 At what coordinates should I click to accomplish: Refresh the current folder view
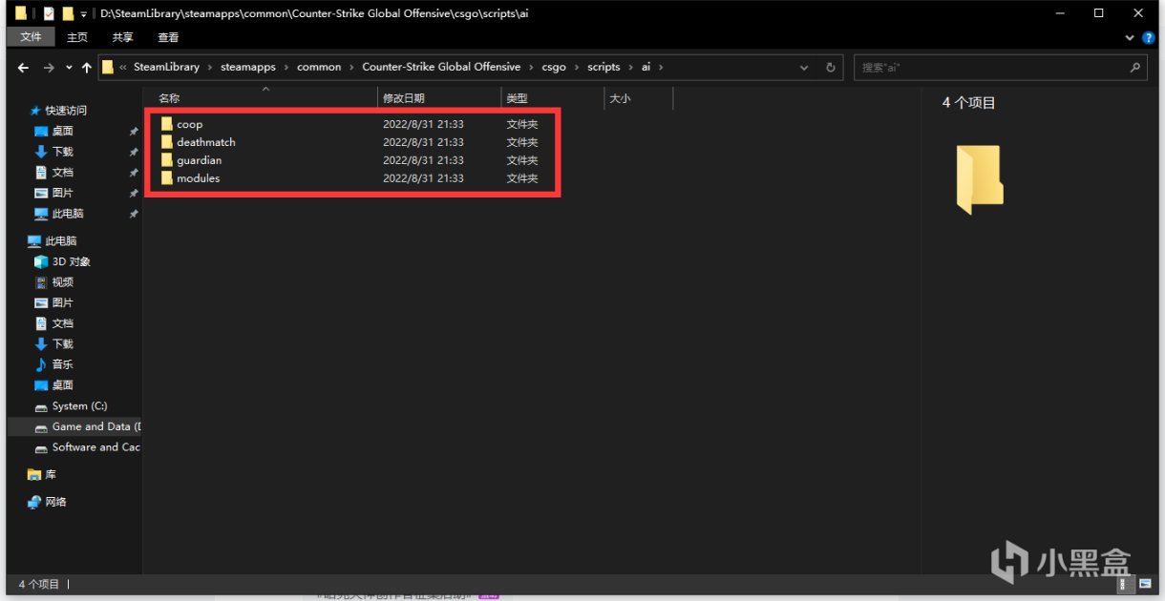(831, 68)
